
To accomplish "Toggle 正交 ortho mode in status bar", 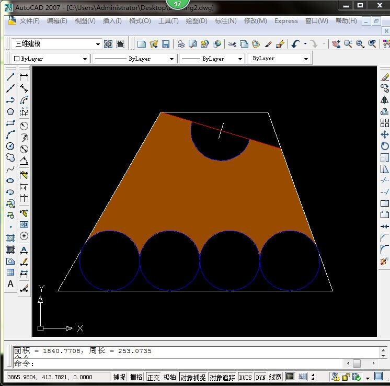I will pyautogui.click(x=153, y=377).
